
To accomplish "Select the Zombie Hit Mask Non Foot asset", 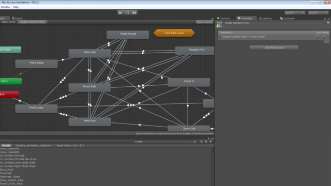I will (x=18, y=159).
